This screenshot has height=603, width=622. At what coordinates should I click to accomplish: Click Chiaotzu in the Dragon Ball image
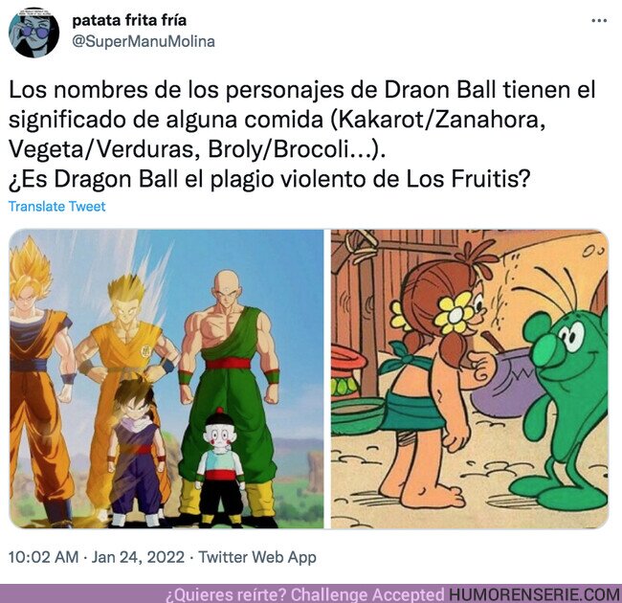[x=220, y=466]
